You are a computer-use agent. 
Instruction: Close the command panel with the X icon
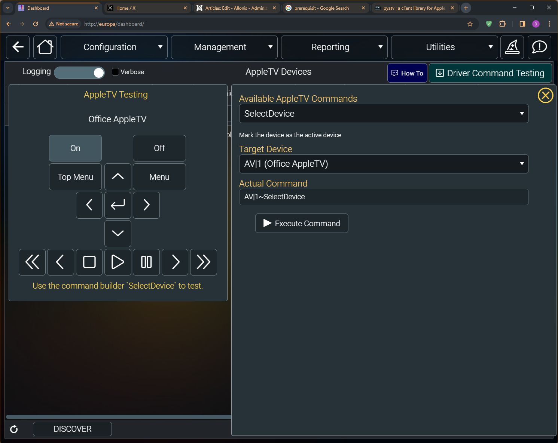[545, 96]
